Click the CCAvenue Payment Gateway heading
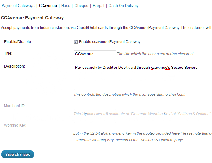Image resolution: width=212 pixels, height=163 pixels. (32, 18)
